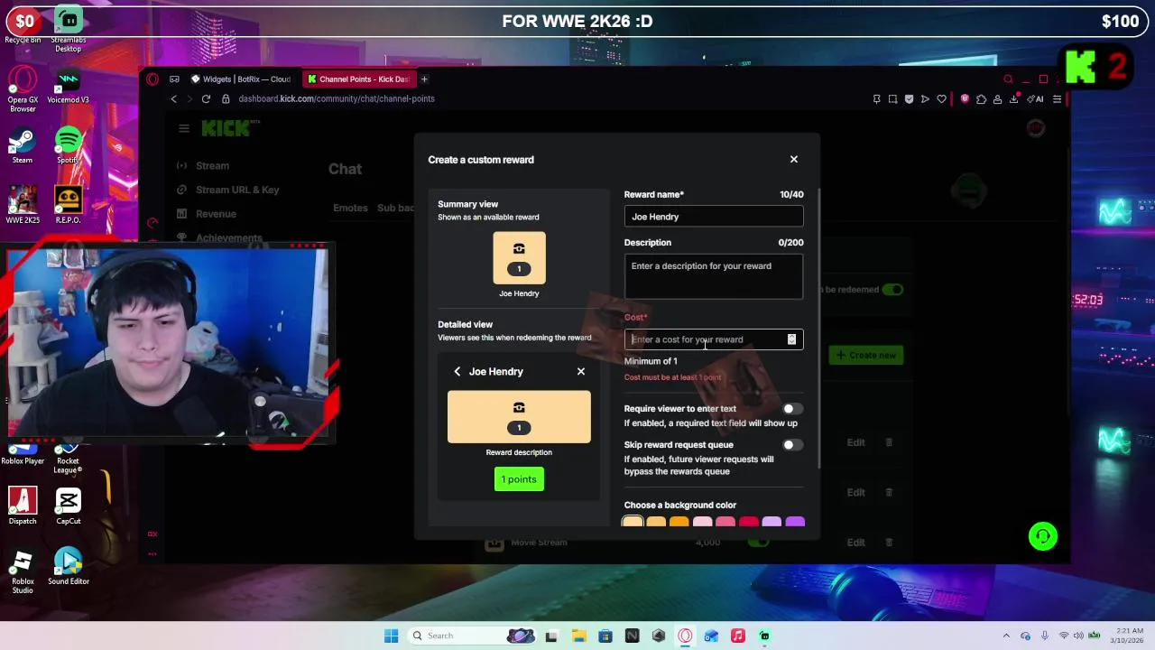Close the detailed view preview card
This screenshot has height=650, width=1155.
[581, 372]
